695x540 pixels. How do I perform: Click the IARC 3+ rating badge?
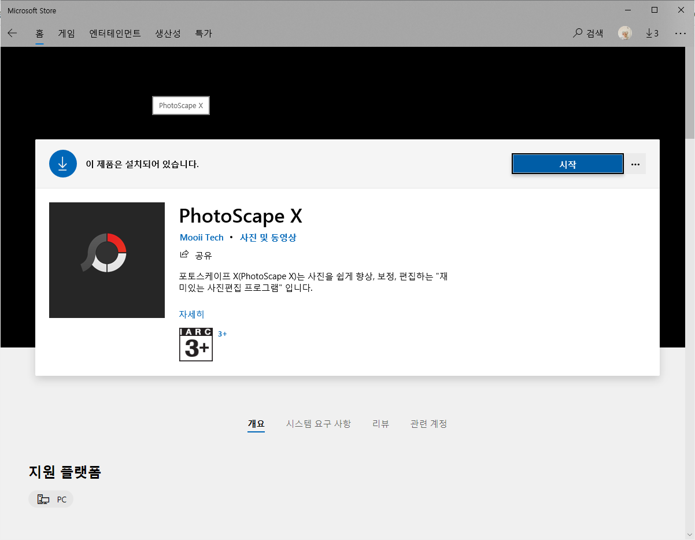point(196,345)
